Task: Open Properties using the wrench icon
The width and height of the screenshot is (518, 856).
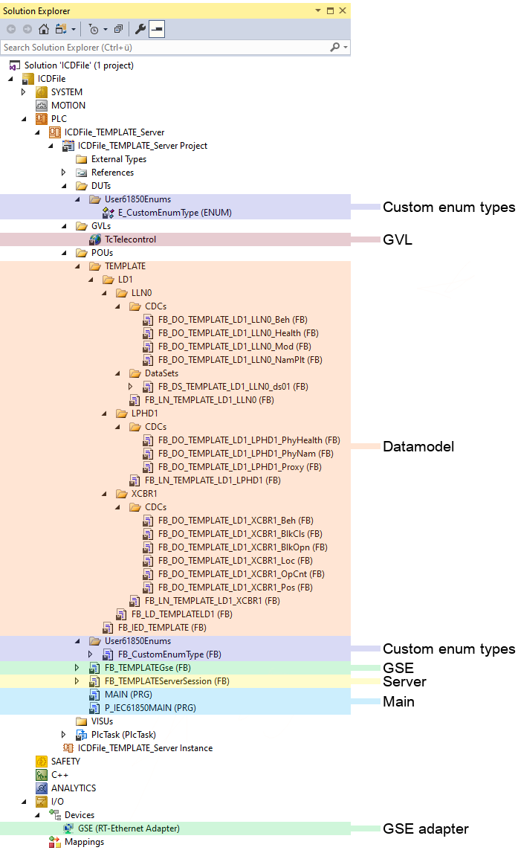Action: point(140,29)
